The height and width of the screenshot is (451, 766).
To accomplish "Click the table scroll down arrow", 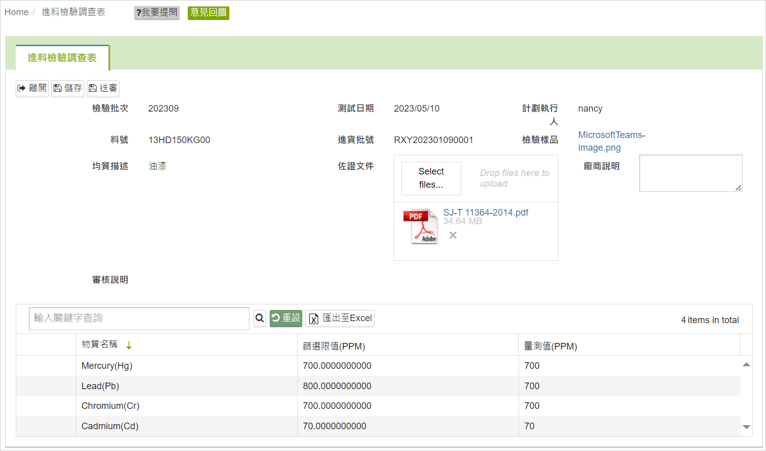I will click(x=746, y=427).
